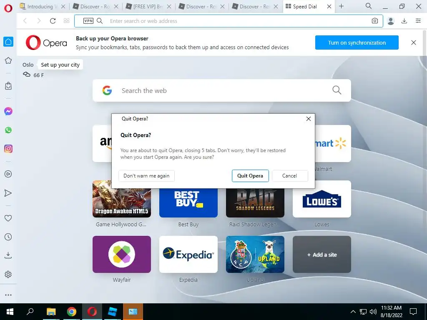Click the Google G logo
The height and width of the screenshot is (320, 427).
(107, 90)
